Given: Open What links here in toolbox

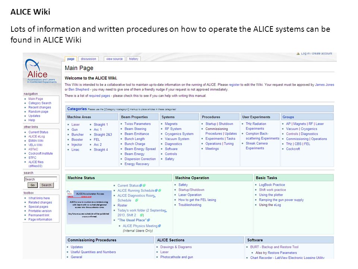Looking at the screenshot, I should click(39, 198).
